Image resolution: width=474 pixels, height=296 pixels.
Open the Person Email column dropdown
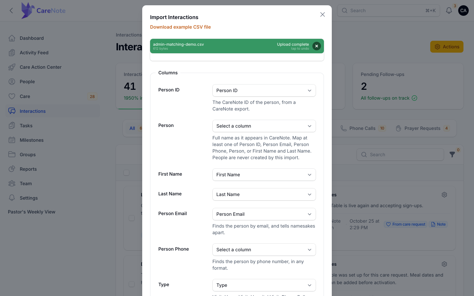[x=264, y=214]
